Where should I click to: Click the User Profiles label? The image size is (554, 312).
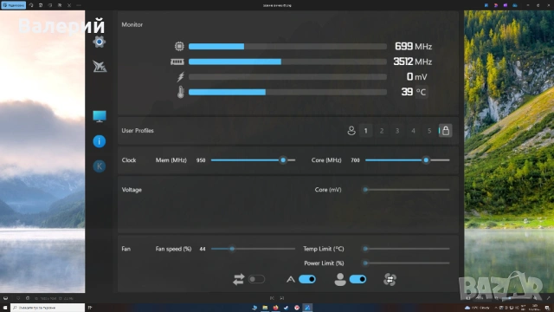tap(138, 131)
